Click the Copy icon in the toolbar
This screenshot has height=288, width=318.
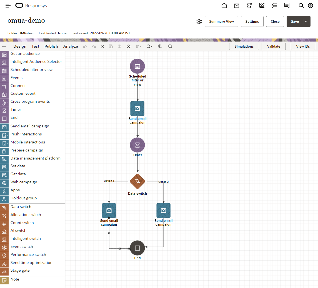[111, 46]
